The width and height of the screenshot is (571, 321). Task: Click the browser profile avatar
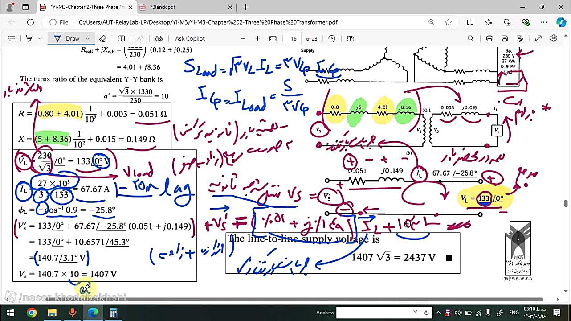[10, 7]
